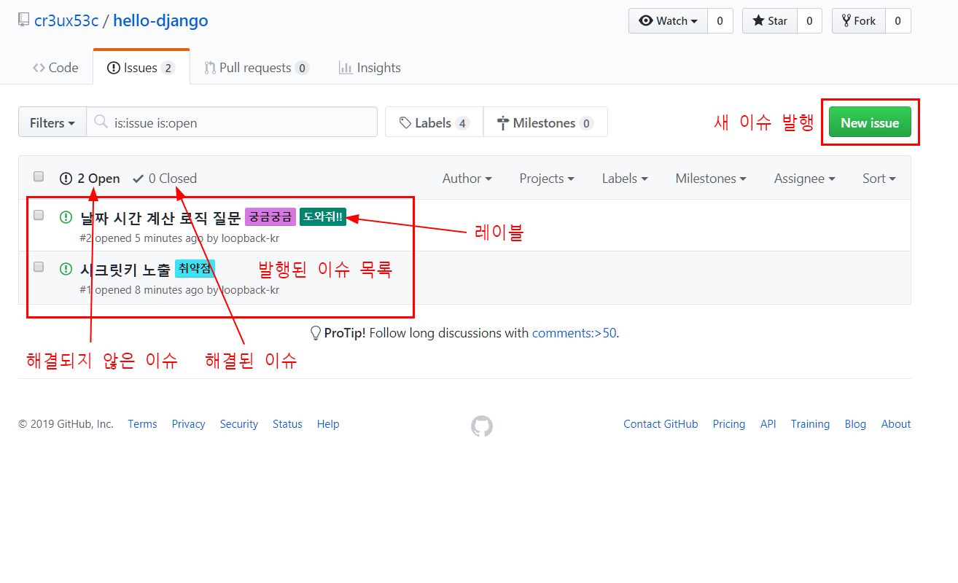Click the search magnifier icon in filter box
The image size is (958, 583).
coord(101,122)
